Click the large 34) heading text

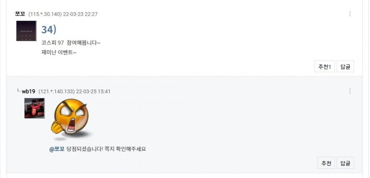click(x=49, y=30)
